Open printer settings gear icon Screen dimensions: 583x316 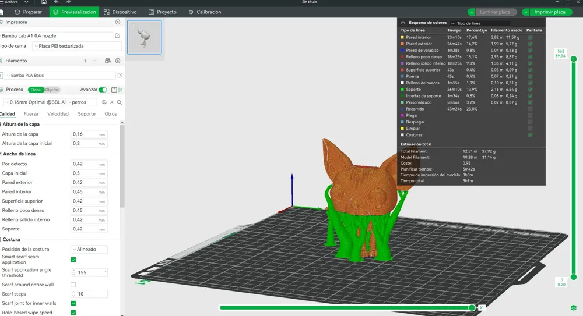[118, 22]
